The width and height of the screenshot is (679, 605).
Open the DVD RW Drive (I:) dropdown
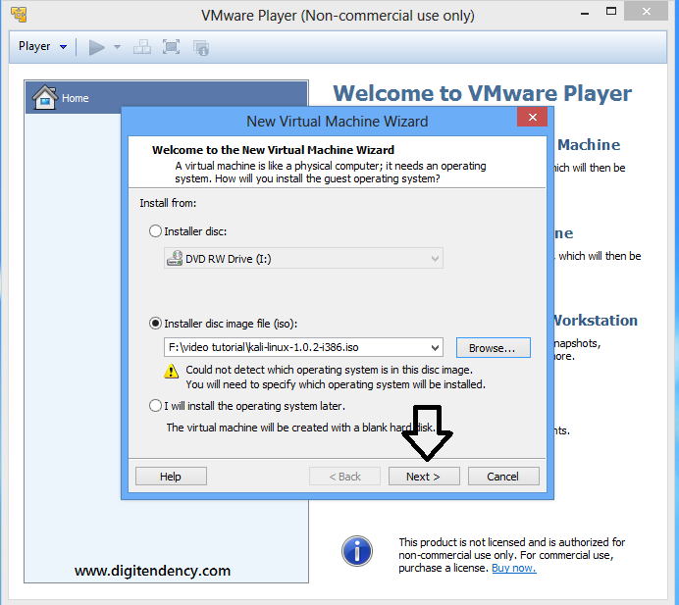303,258
